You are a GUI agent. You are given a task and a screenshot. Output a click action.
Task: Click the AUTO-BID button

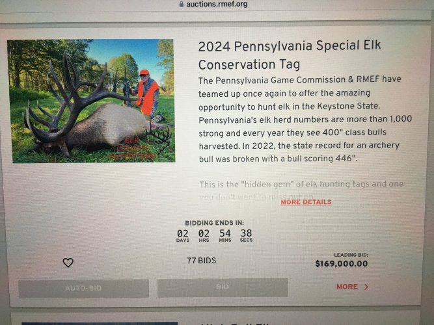coord(83,289)
